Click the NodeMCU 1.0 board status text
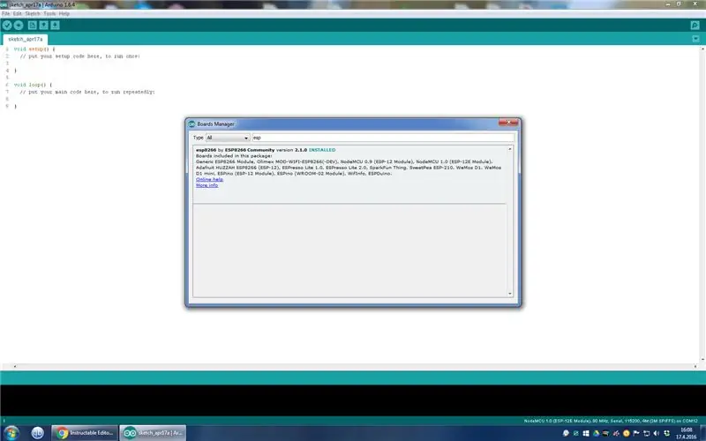 (611, 421)
